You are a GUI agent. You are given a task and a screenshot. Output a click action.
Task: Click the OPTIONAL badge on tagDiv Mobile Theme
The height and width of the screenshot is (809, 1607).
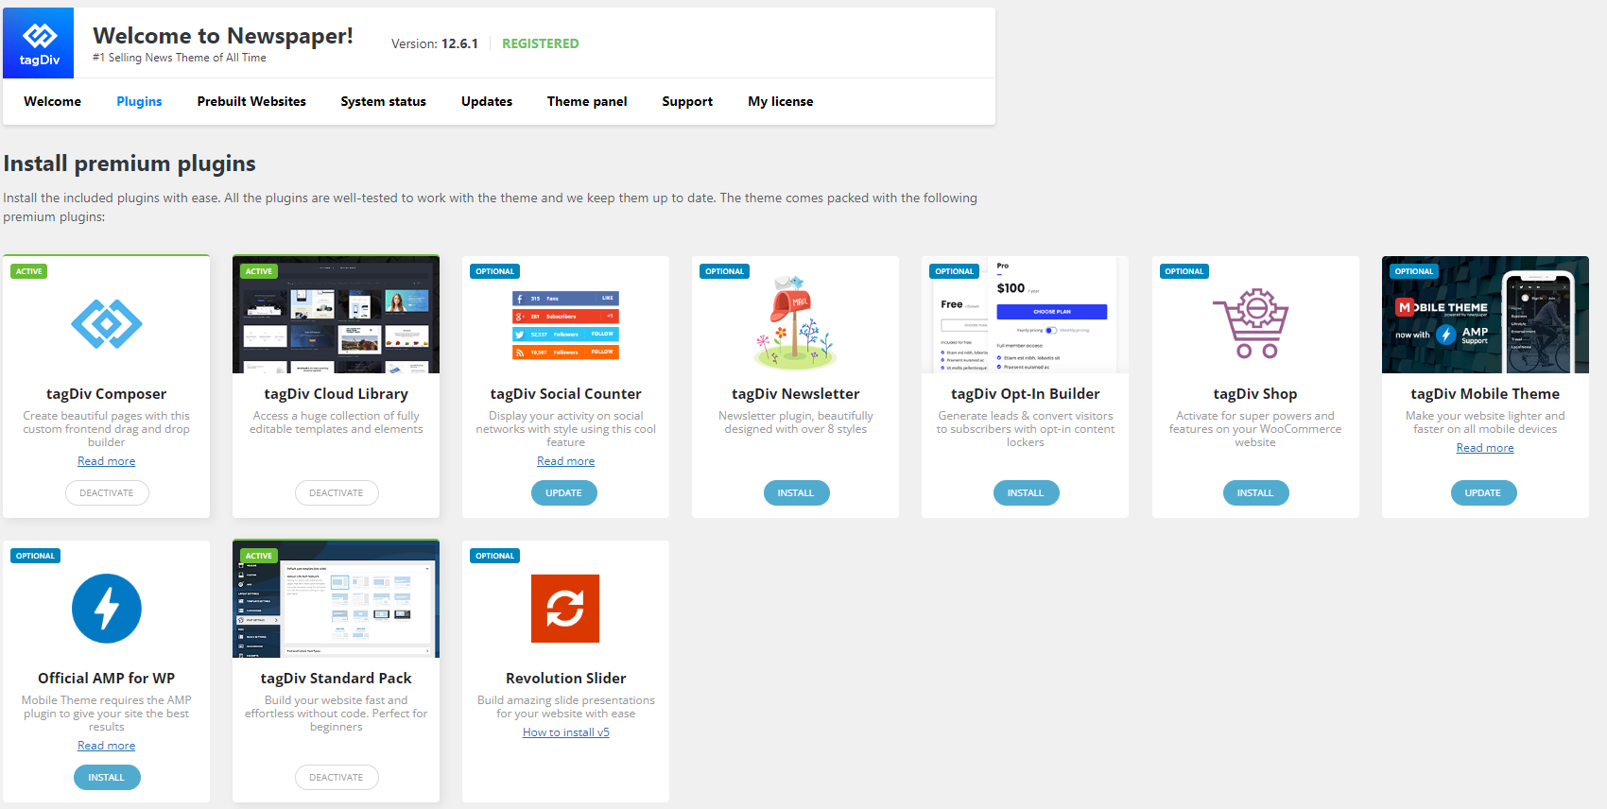click(1413, 271)
